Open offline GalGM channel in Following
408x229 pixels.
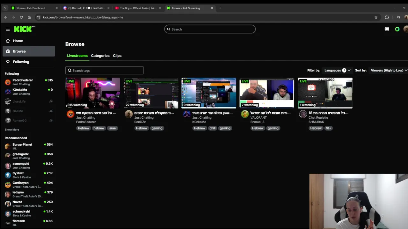coord(29,111)
